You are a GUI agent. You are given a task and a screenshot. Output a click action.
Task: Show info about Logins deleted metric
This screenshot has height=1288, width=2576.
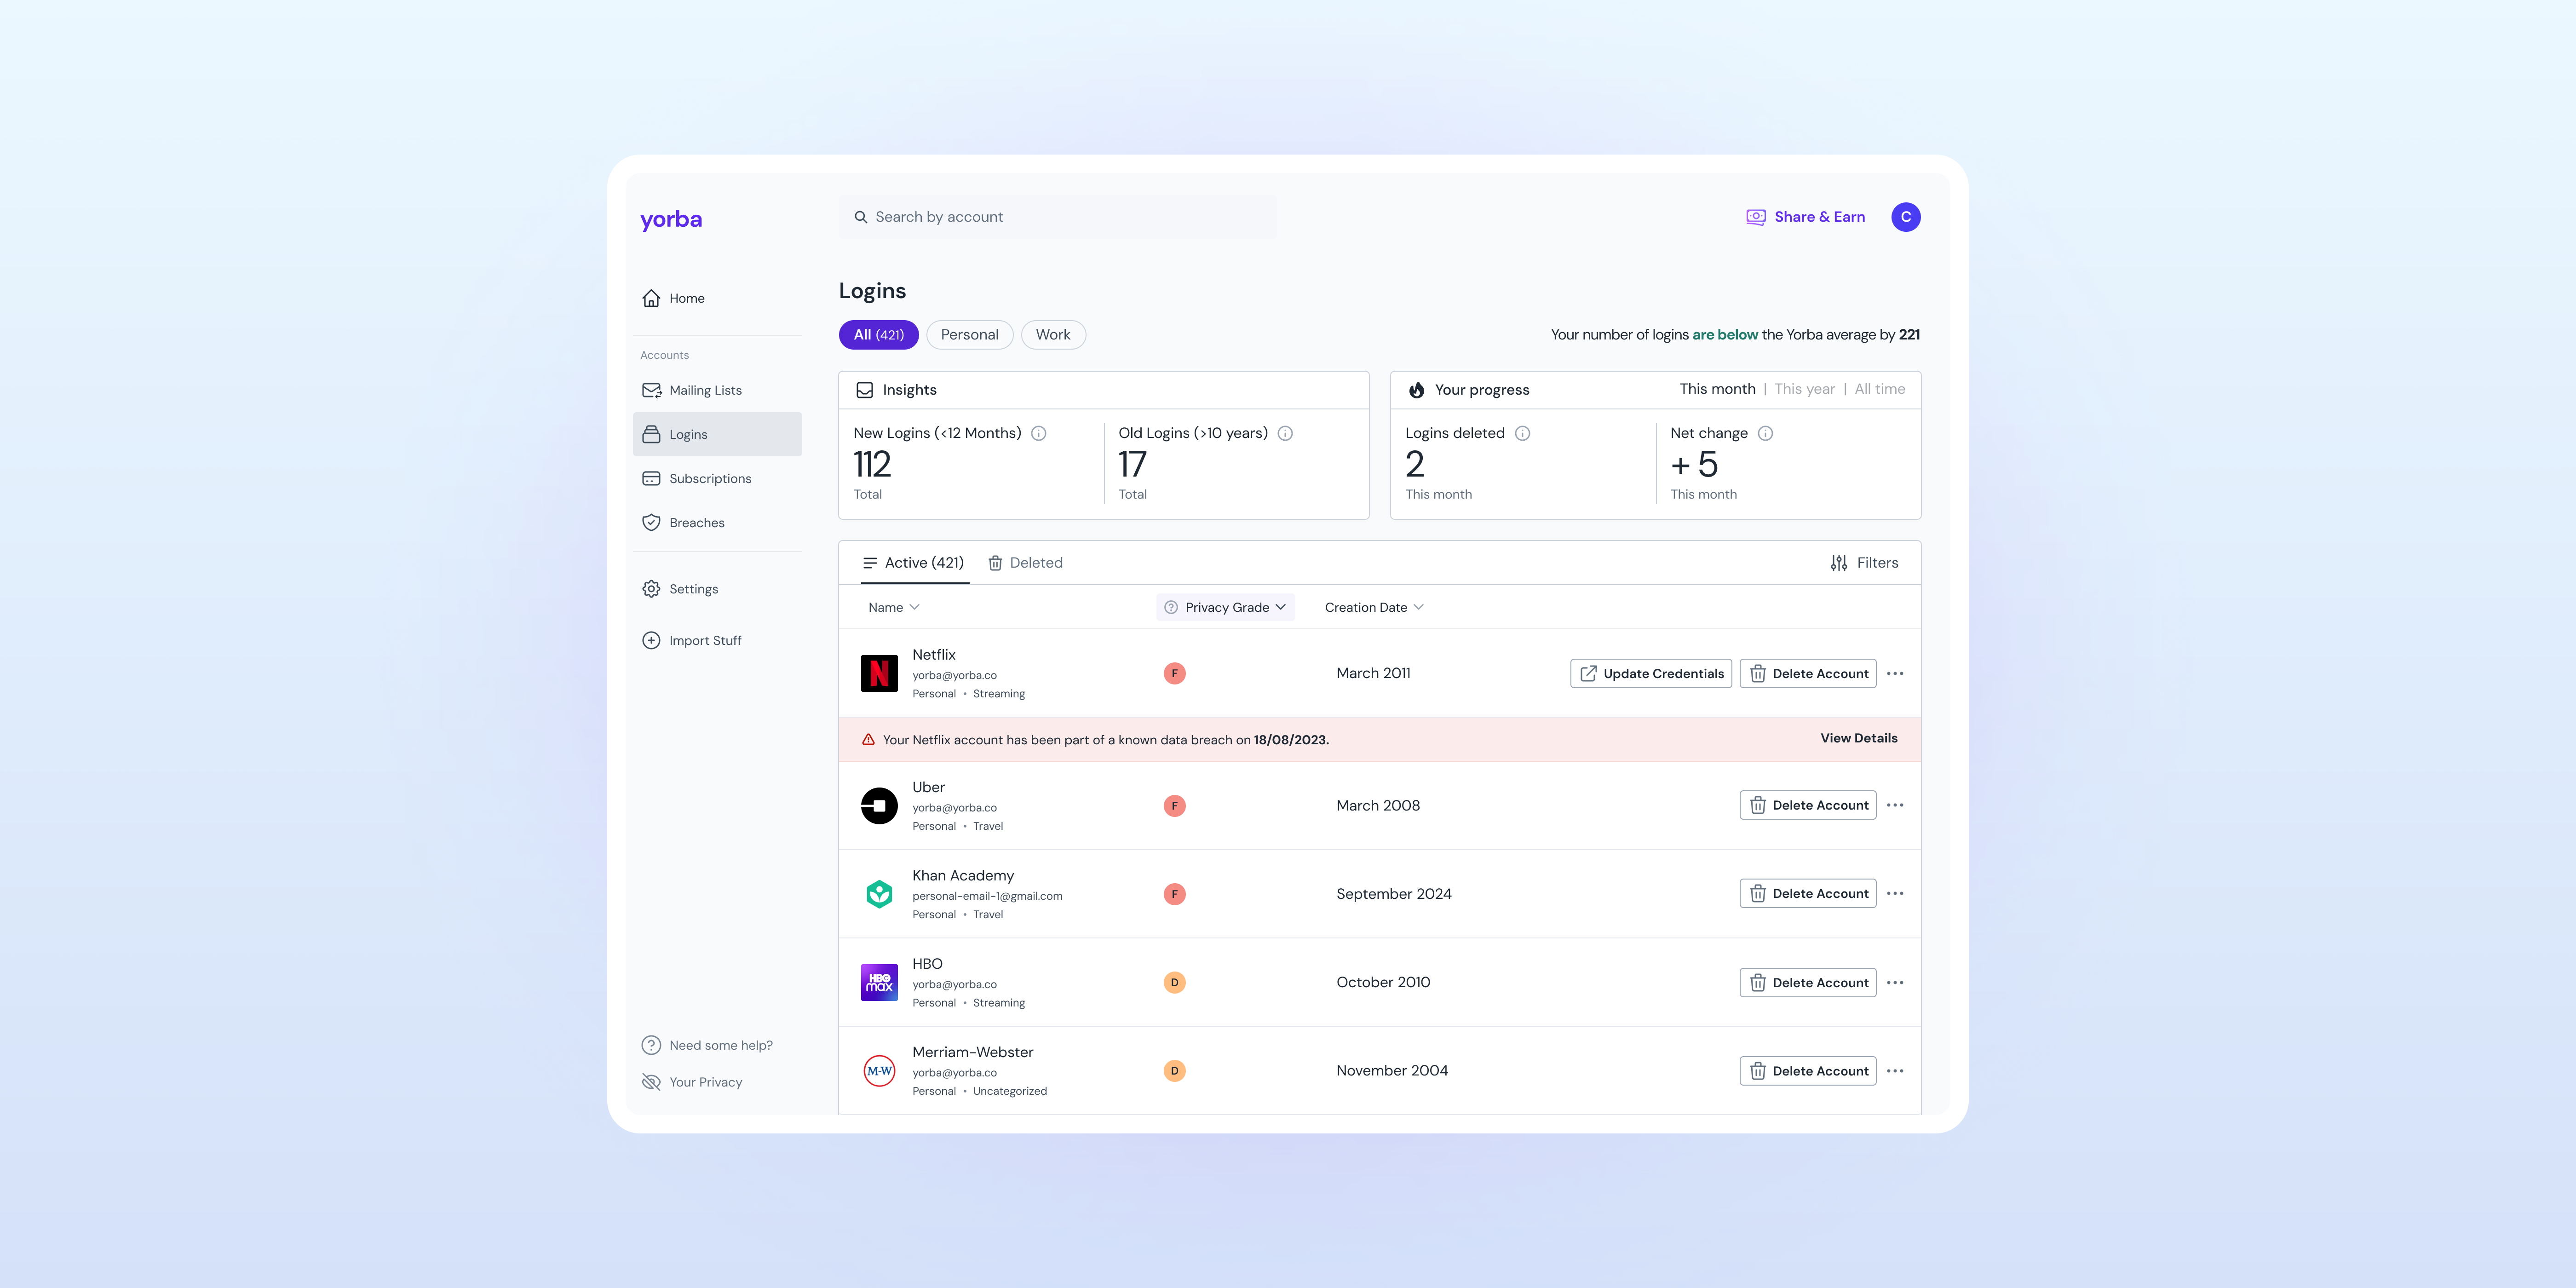1522,433
